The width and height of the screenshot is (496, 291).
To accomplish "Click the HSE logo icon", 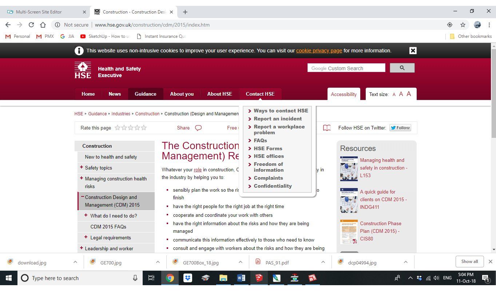I will click(83, 70).
